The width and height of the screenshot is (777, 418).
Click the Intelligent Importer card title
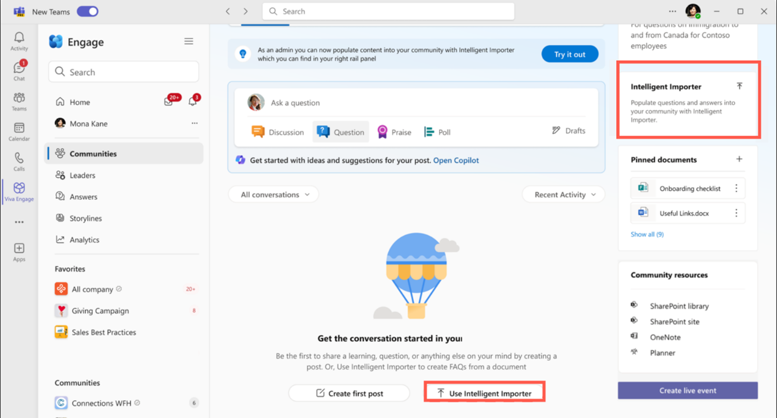click(666, 87)
